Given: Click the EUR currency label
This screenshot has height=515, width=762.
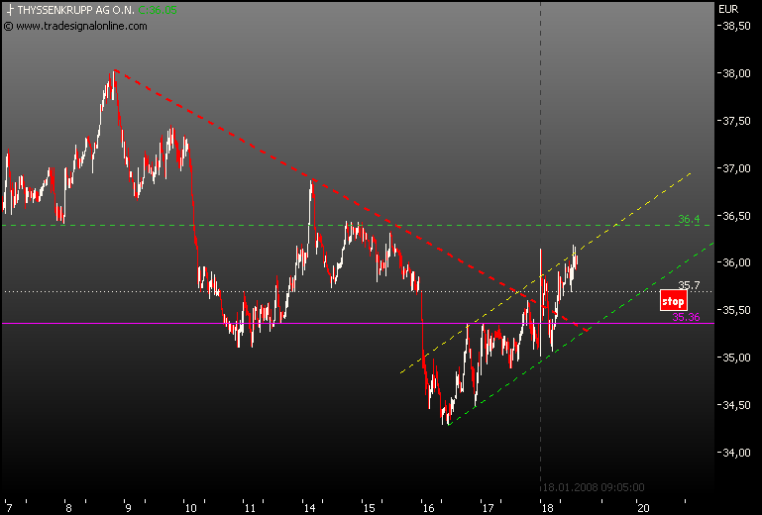Looking at the screenshot, I should [728, 10].
